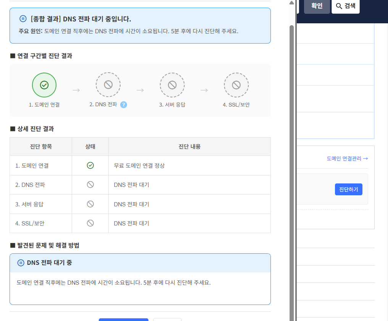Open the help question mark next to DNS 전파

124,105
